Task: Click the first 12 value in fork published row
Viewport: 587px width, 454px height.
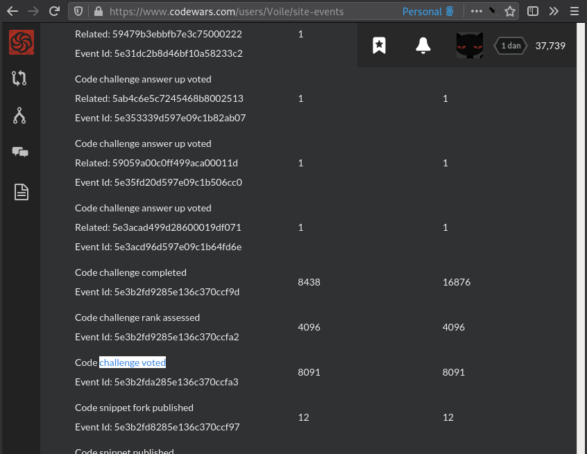Action: [x=303, y=417]
